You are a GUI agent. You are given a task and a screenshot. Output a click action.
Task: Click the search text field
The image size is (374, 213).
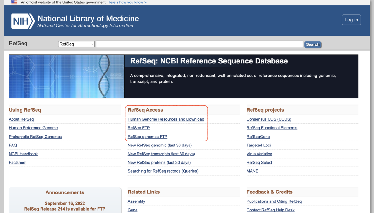click(199, 44)
